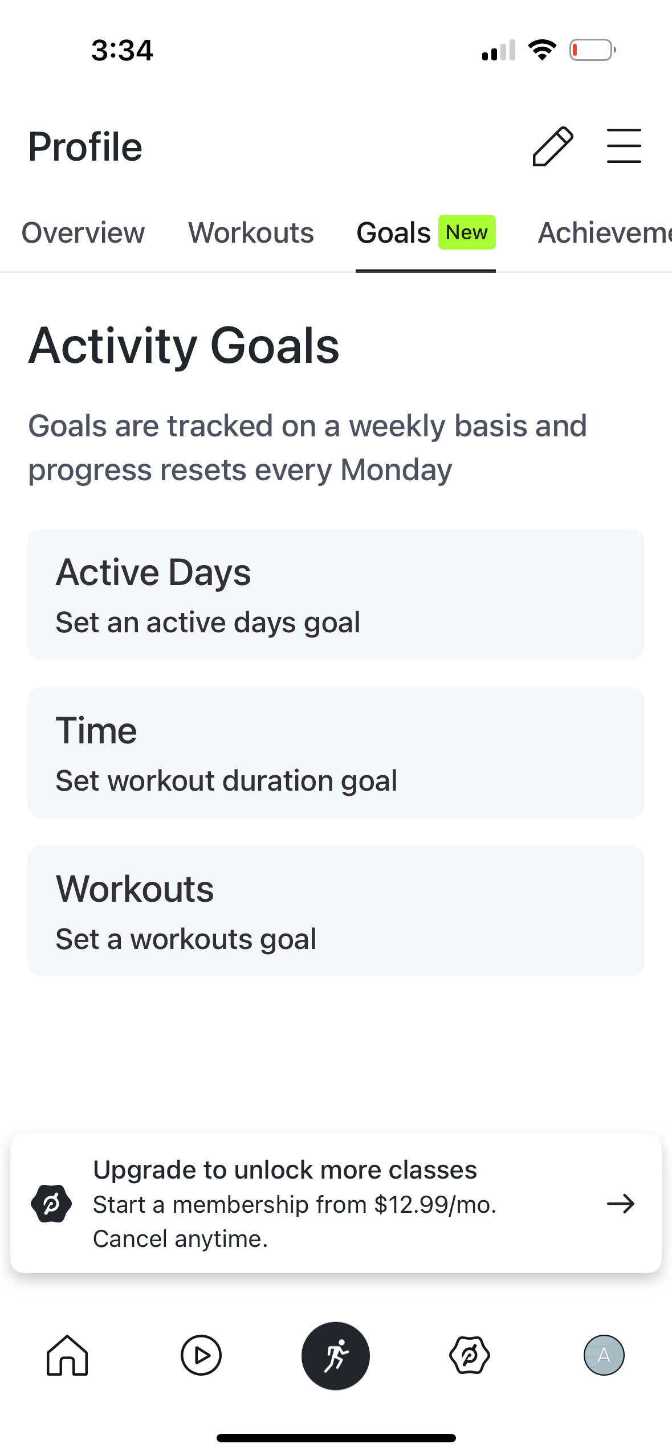This screenshot has width=672, height=1456.
Task: Tap the pencil icon to edit profile
Action: tap(552, 146)
